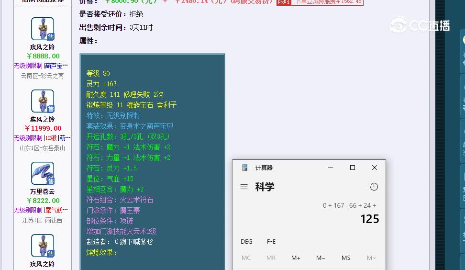The height and width of the screenshot is (270, 465).
Task: Click the 出售剩余时间 3天11时 text
Action: point(116,28)
